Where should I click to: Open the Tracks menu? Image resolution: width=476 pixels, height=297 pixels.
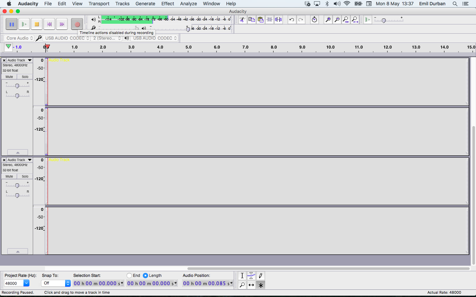122,4
